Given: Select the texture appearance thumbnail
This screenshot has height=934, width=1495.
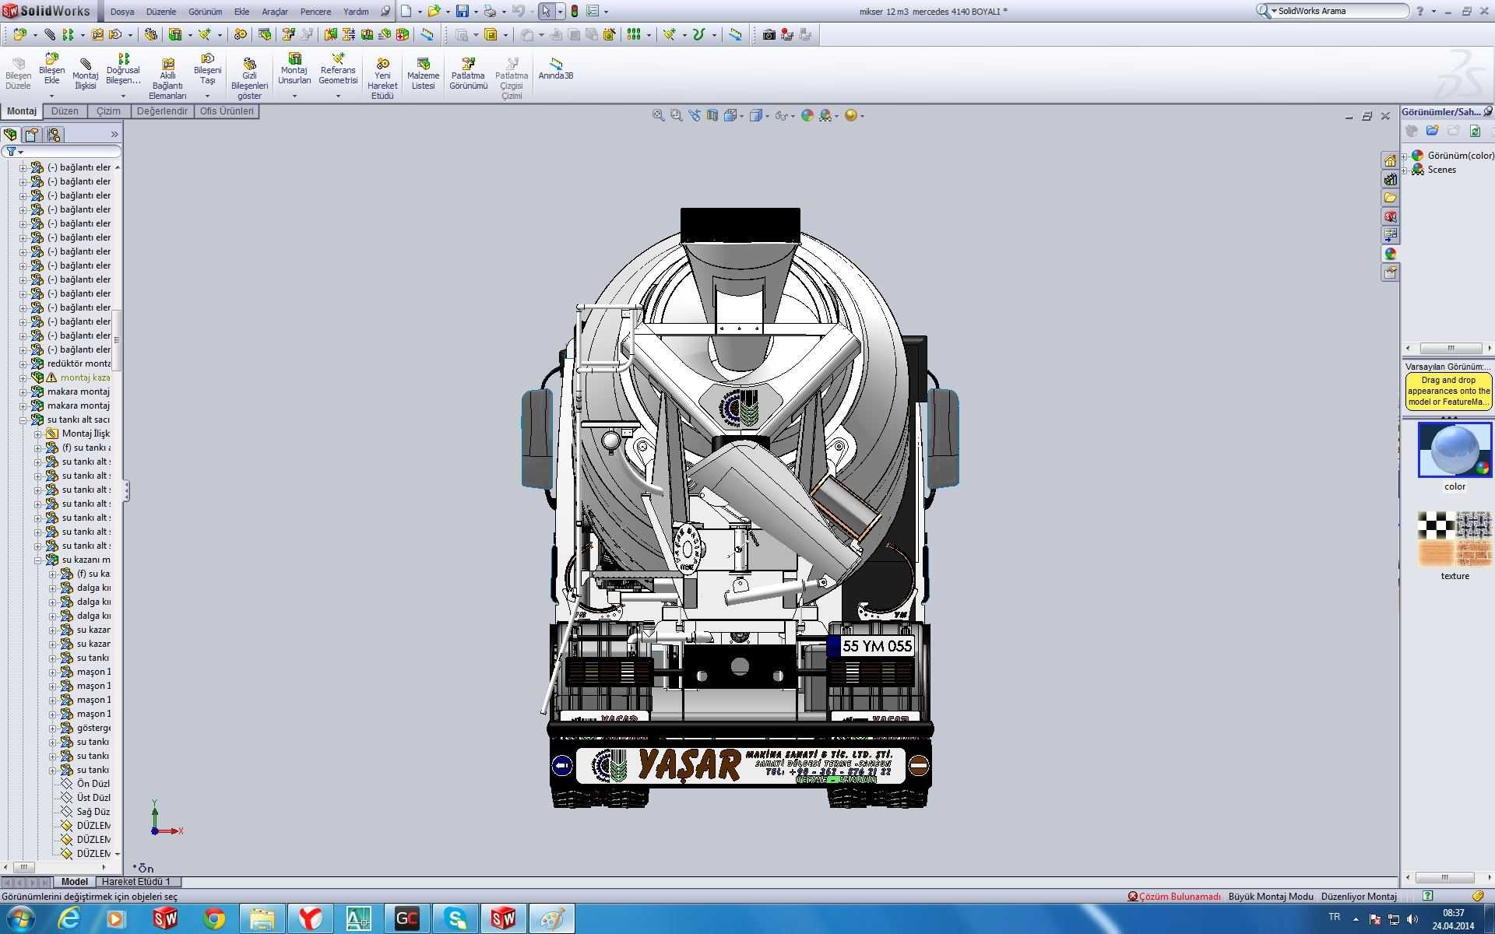Looking at the screenshot, I should [1454, 539].
